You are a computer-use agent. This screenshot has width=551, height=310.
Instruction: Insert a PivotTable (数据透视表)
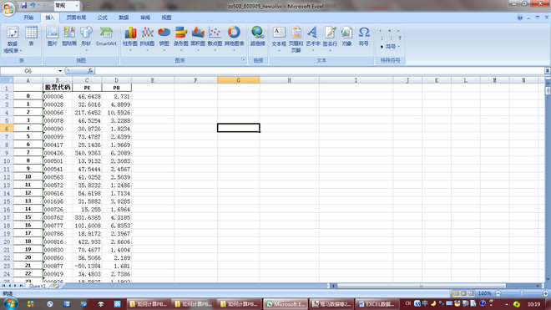click(x=13, y=40)
